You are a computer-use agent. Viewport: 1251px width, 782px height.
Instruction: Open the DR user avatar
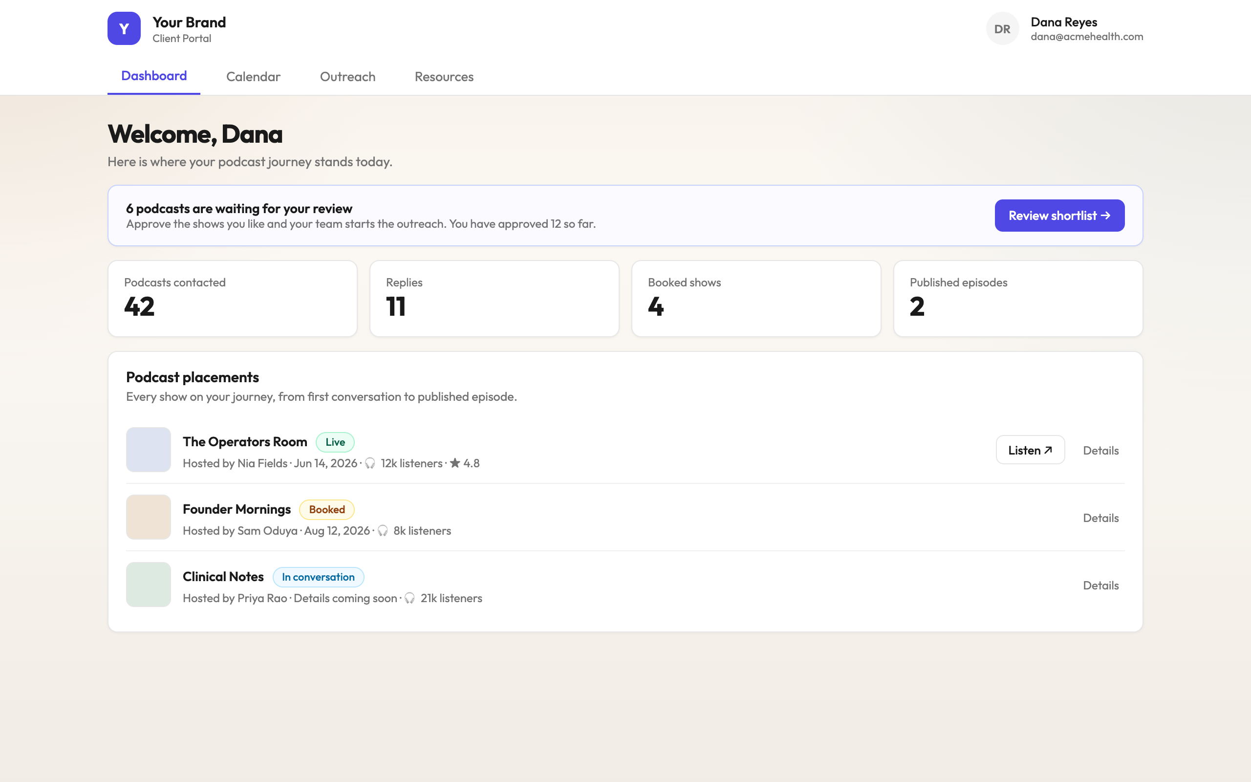(x=1002, y=28)
